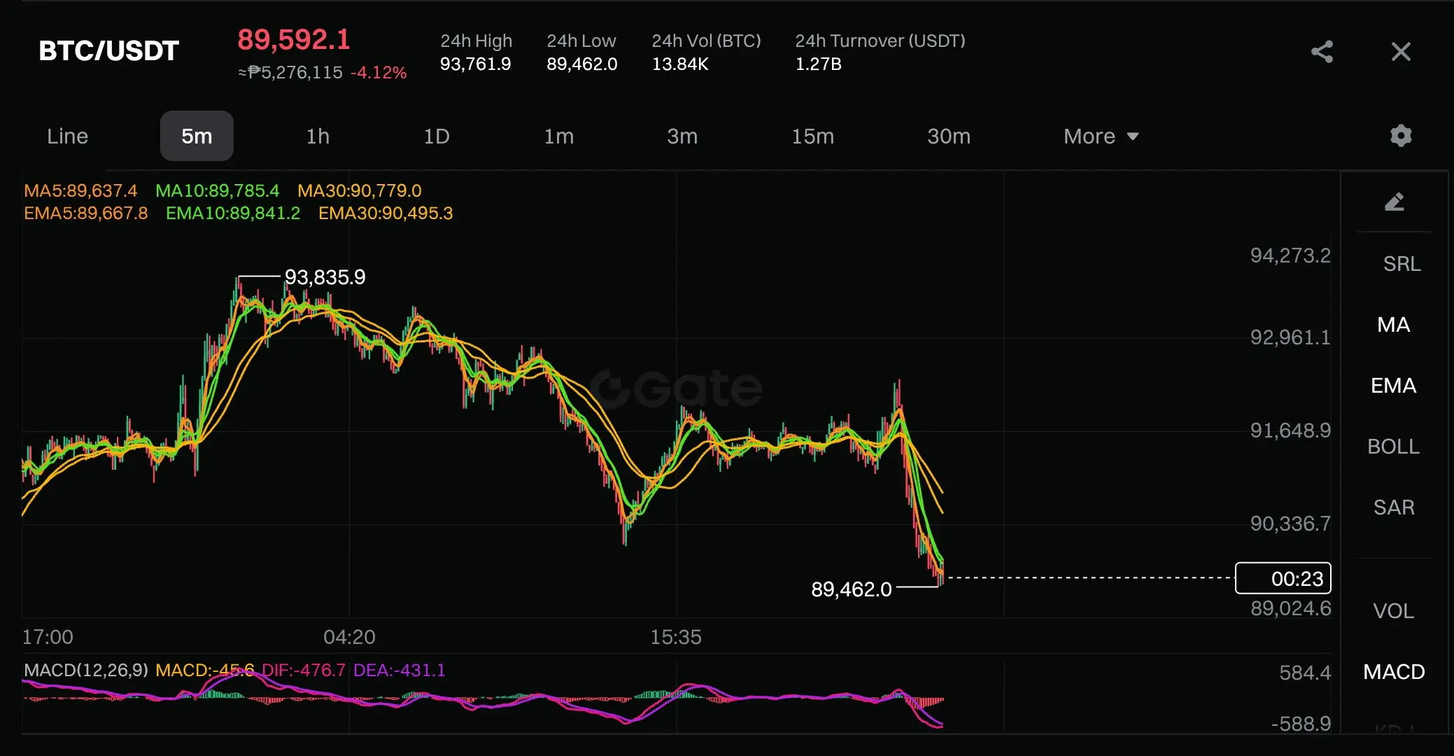Switch to Line chart view
The width and height of the screenshot is (1454, 756).
[67, 136]
